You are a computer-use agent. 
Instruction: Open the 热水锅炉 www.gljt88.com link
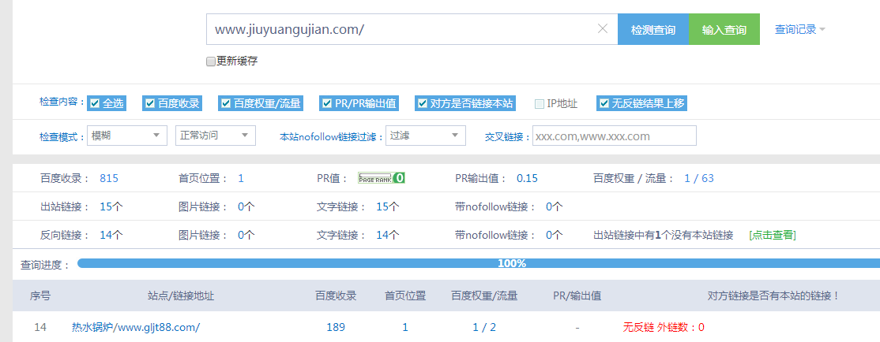pyautogui.click(x=135, y=327)
